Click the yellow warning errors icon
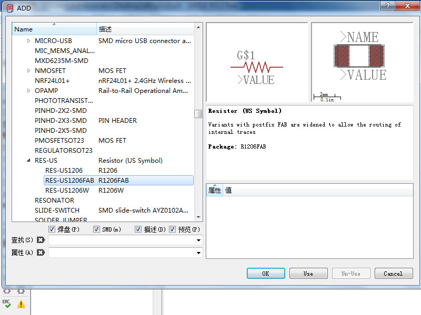Screen dimensions: 421x315 coord(21,304)
